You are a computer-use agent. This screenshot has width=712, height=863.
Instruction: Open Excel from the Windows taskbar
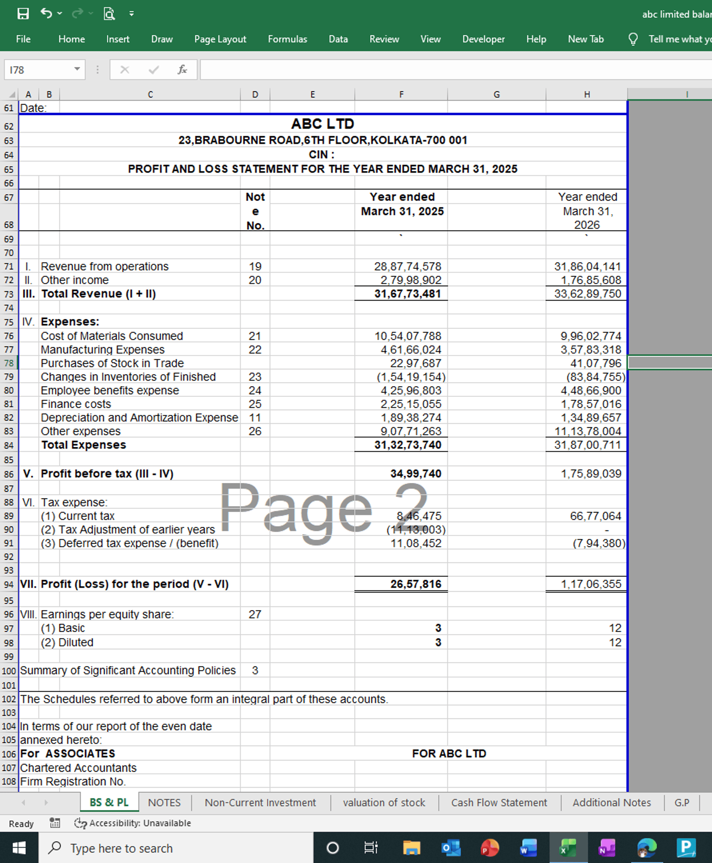click(568, 848)
